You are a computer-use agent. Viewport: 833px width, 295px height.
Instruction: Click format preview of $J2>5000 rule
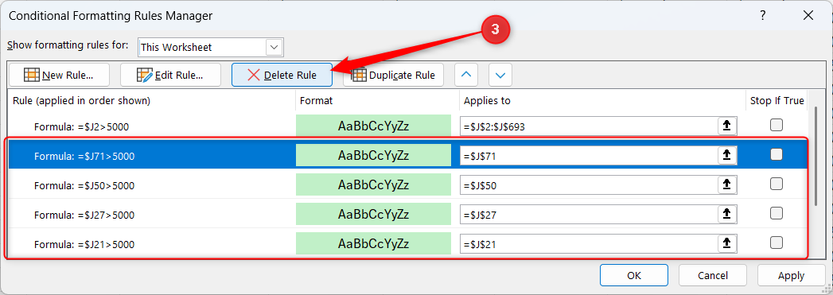click(373, 126)
